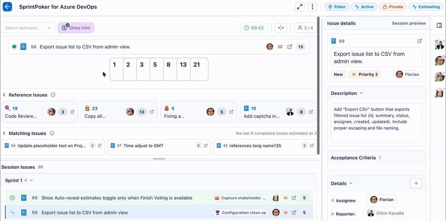Select poker card 21
The width and height of the screenshot is (446, 221).
pos(199,69)
